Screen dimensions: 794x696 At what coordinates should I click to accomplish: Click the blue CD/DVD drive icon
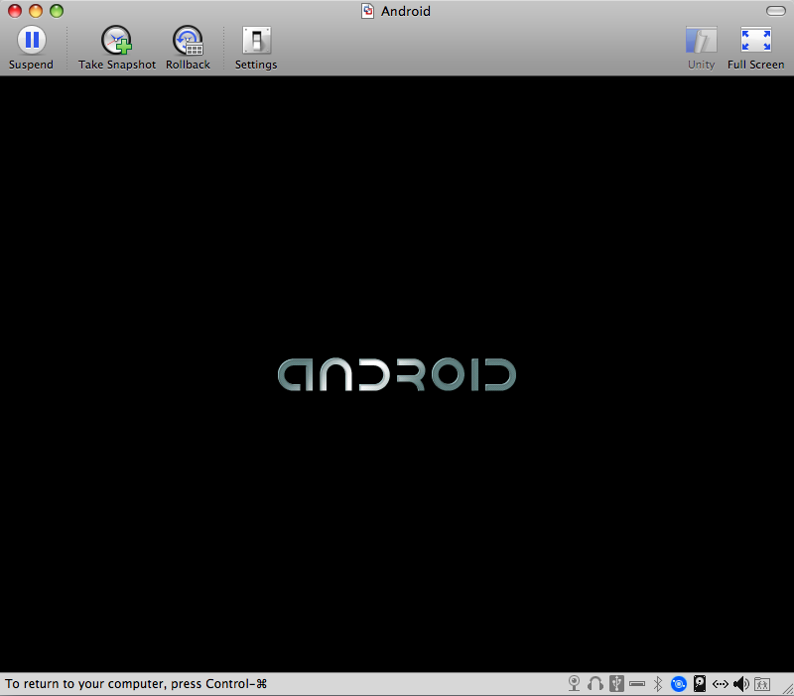point(679,684)
